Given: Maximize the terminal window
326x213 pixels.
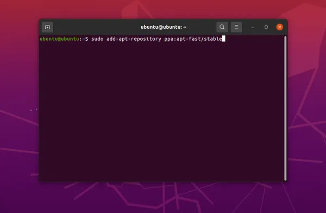Looking at the screenshot, I should click(x=266, y=27).
